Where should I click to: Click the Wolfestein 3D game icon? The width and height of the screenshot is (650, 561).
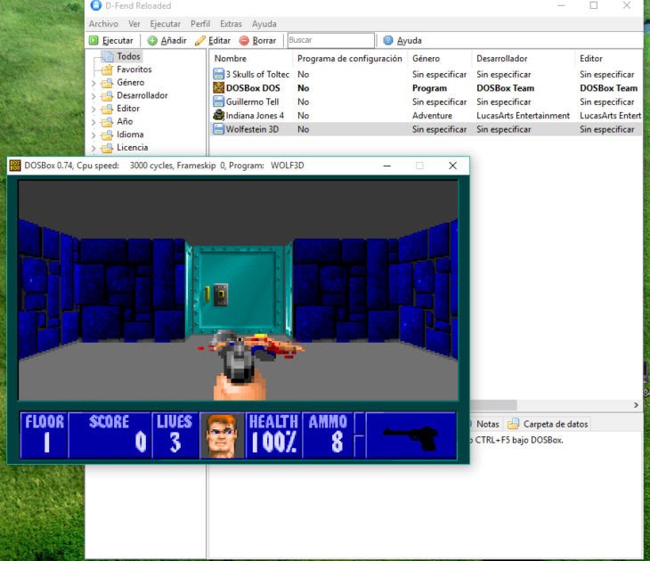click(x=218, y=129)
